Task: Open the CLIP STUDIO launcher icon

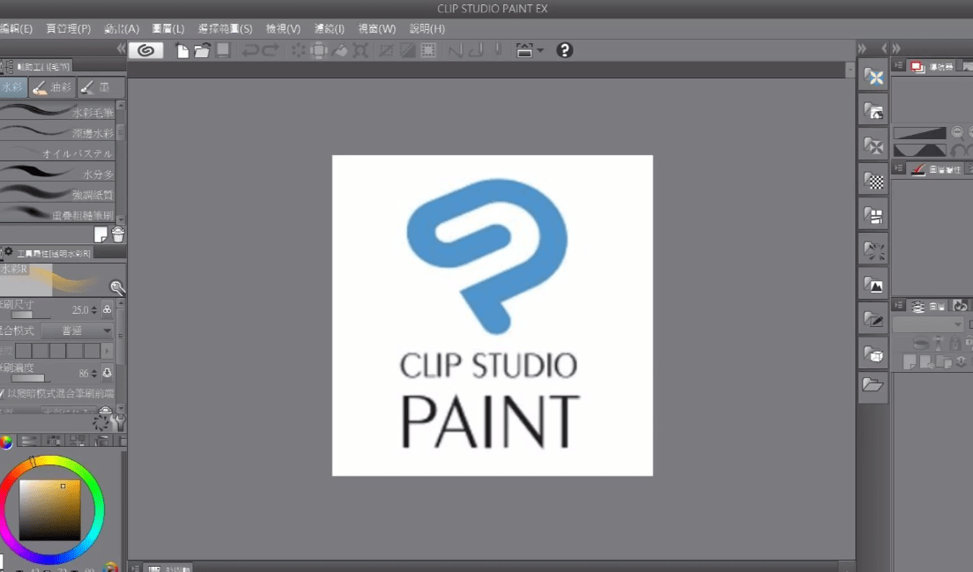Action: (x=145, y=50)
